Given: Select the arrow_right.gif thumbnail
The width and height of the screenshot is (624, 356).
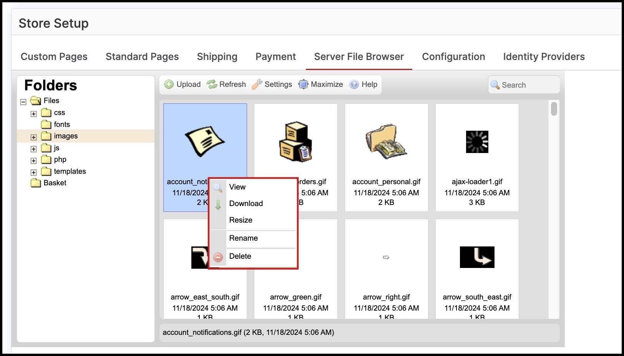Looking at the screenshot, I should pos(386,257).
